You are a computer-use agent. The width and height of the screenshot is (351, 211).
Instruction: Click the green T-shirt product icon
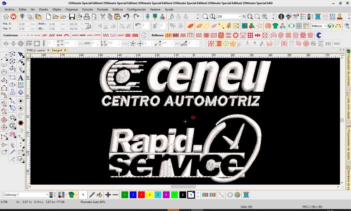coord(275,26)
